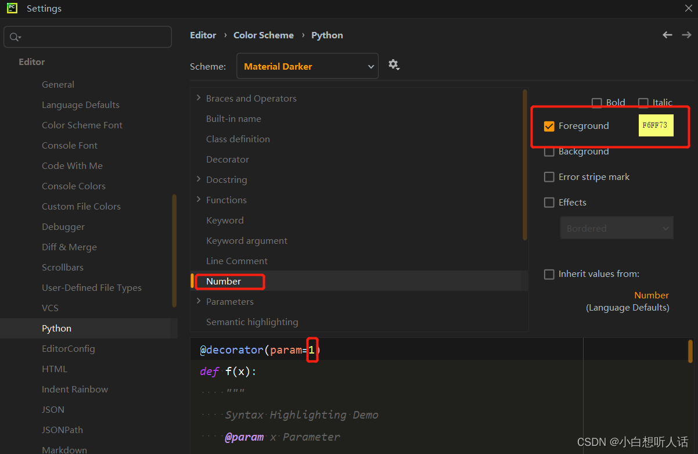Select Number in the list

224,281
